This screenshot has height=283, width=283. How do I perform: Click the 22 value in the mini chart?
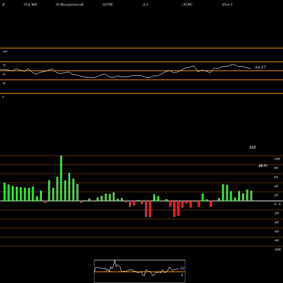pyautogui.click(x=182, y=268)
